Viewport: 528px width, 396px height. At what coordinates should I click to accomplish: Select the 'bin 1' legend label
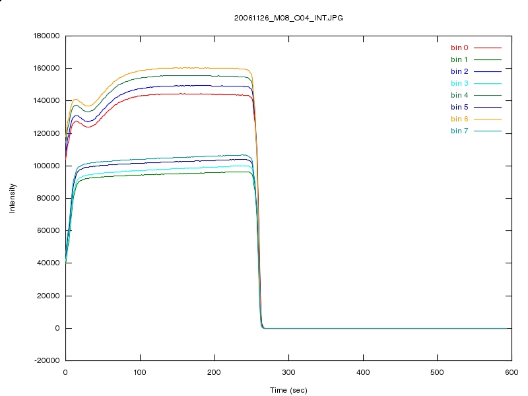click(459, 59)
